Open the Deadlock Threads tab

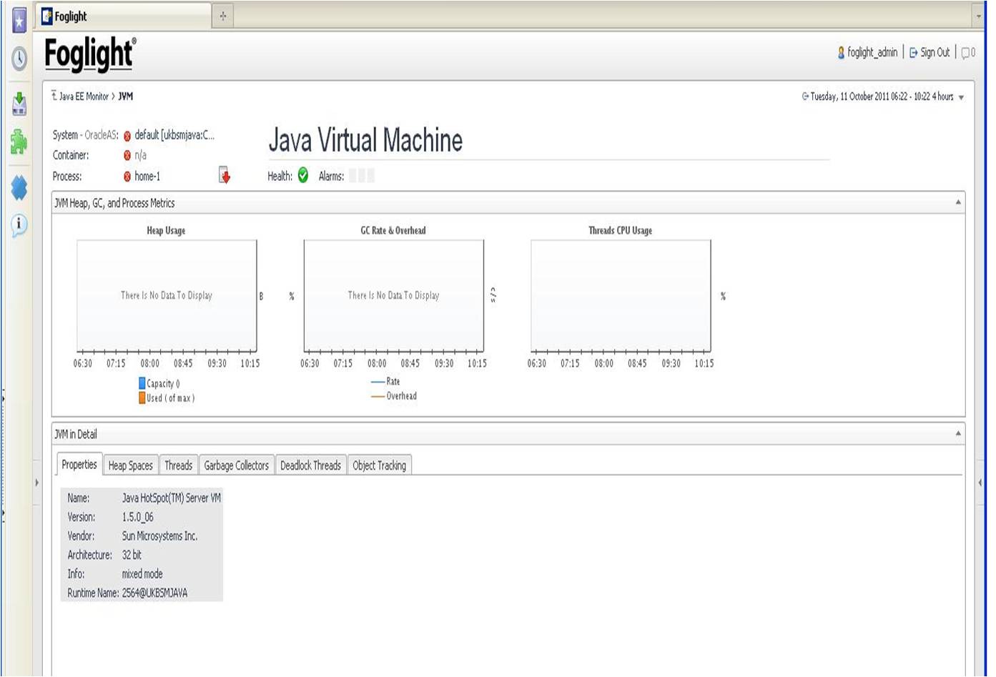tap(311, 465)
